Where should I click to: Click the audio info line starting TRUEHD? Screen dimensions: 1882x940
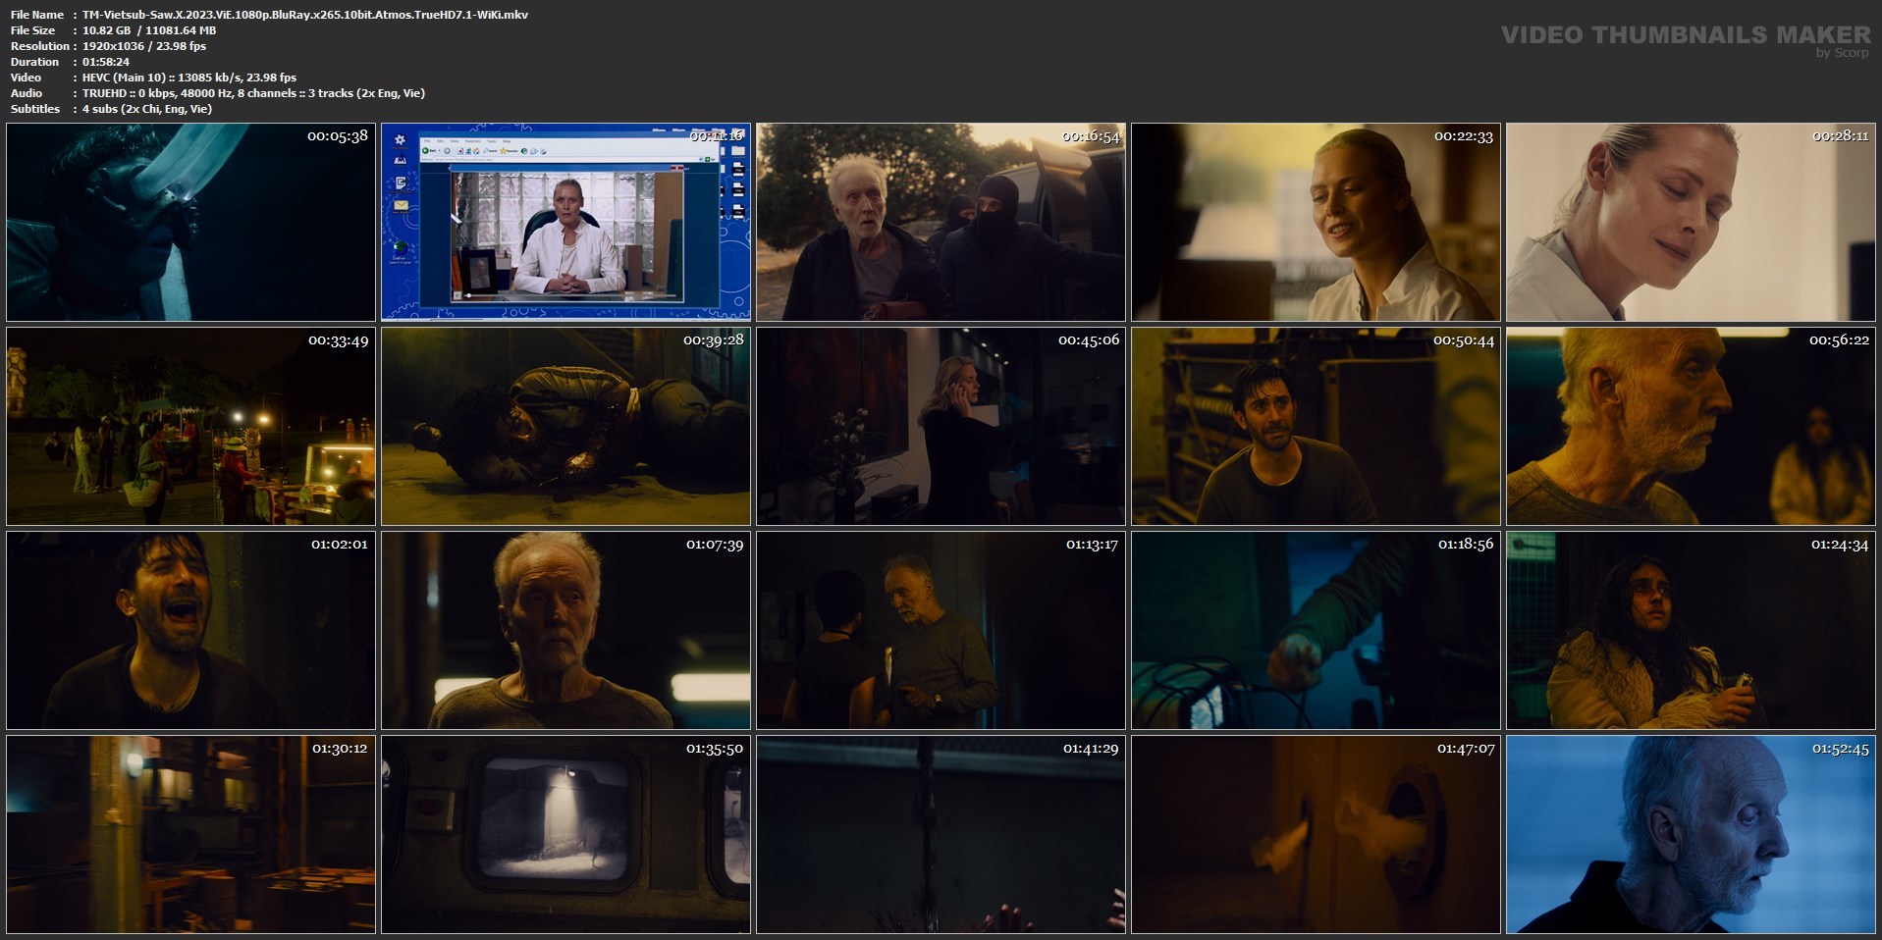click(x=253, y=93)
